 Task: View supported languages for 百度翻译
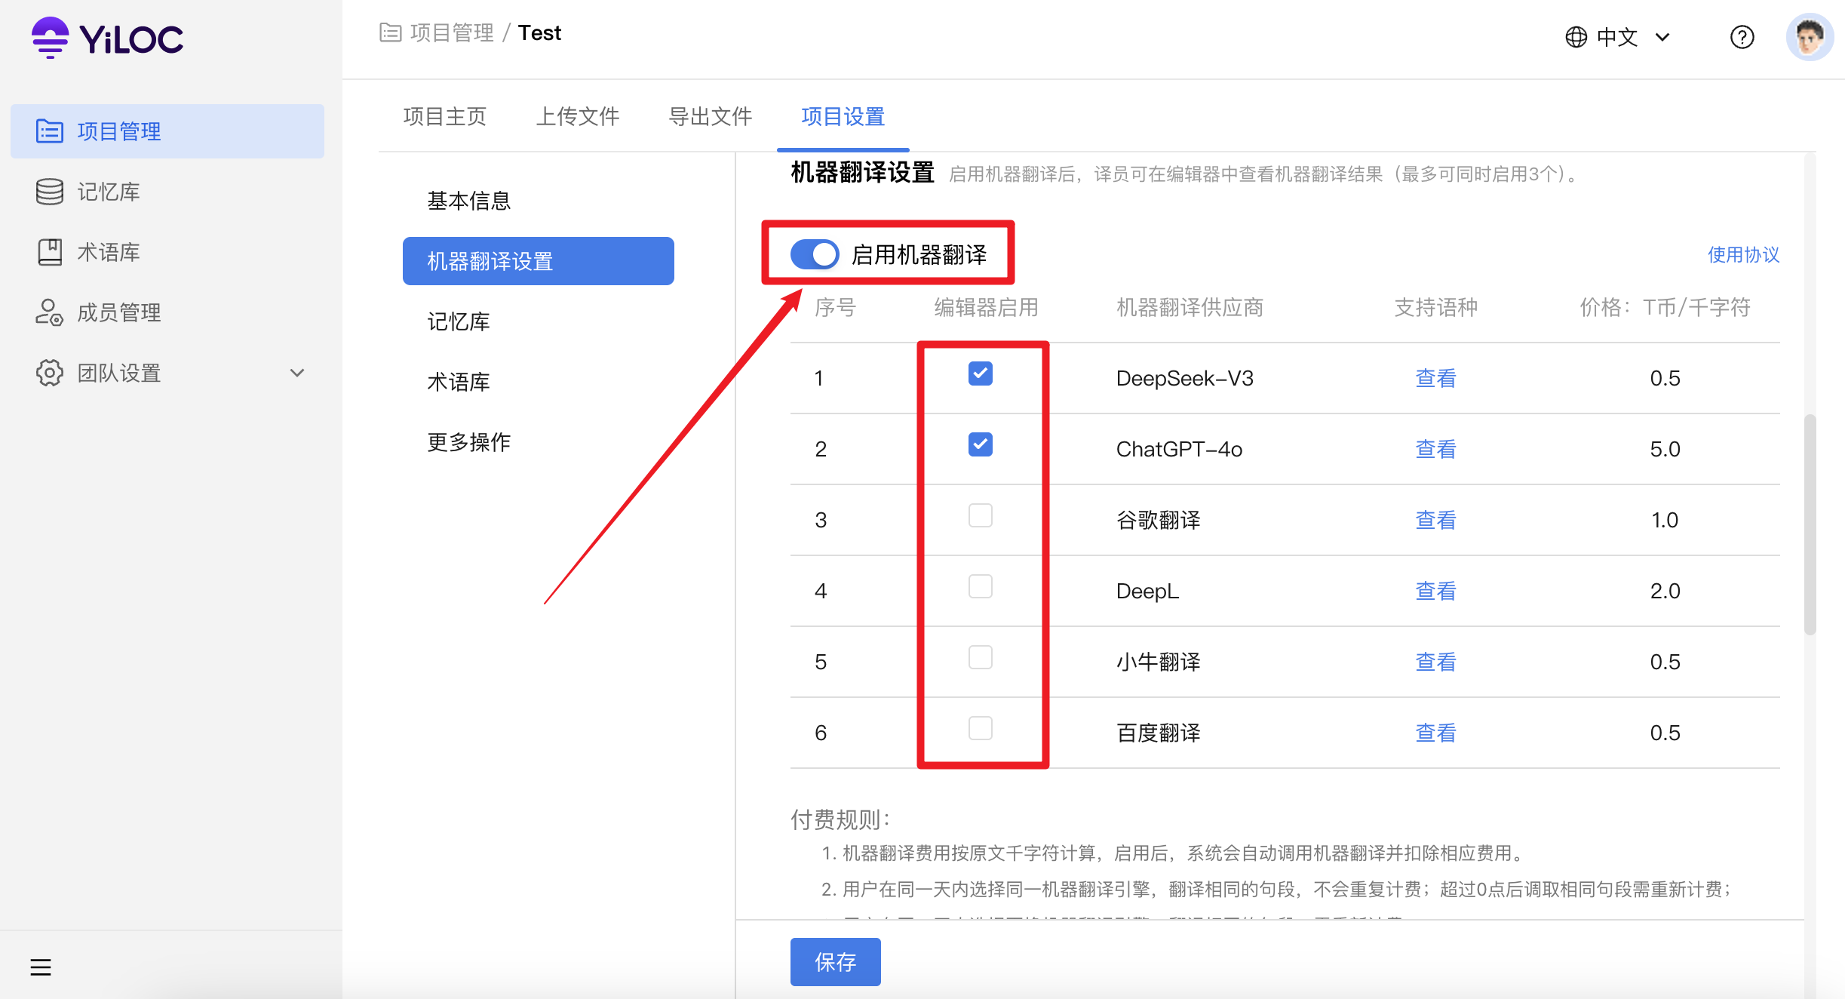(1435, 733)
